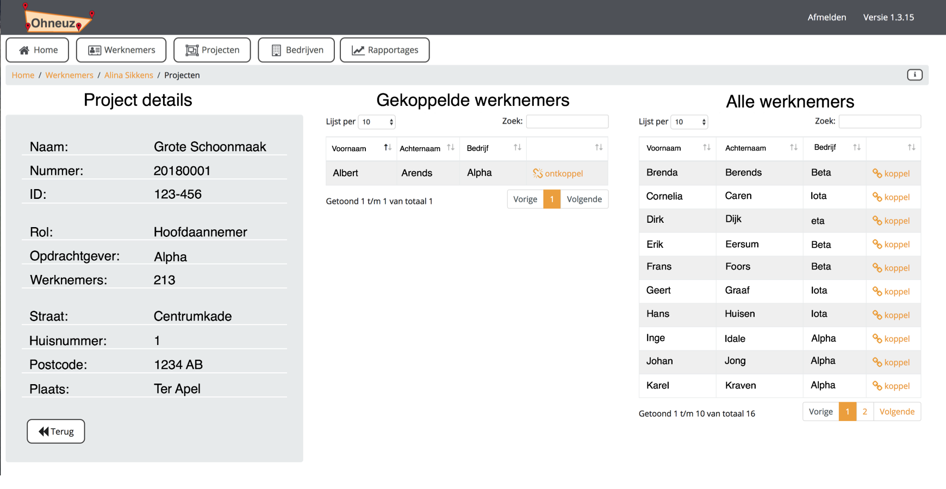Select the Home navigation icon

[x=24, y=49]
